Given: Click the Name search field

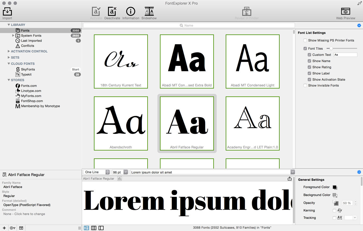Looking at the screenshot, I should click(189, 25).
